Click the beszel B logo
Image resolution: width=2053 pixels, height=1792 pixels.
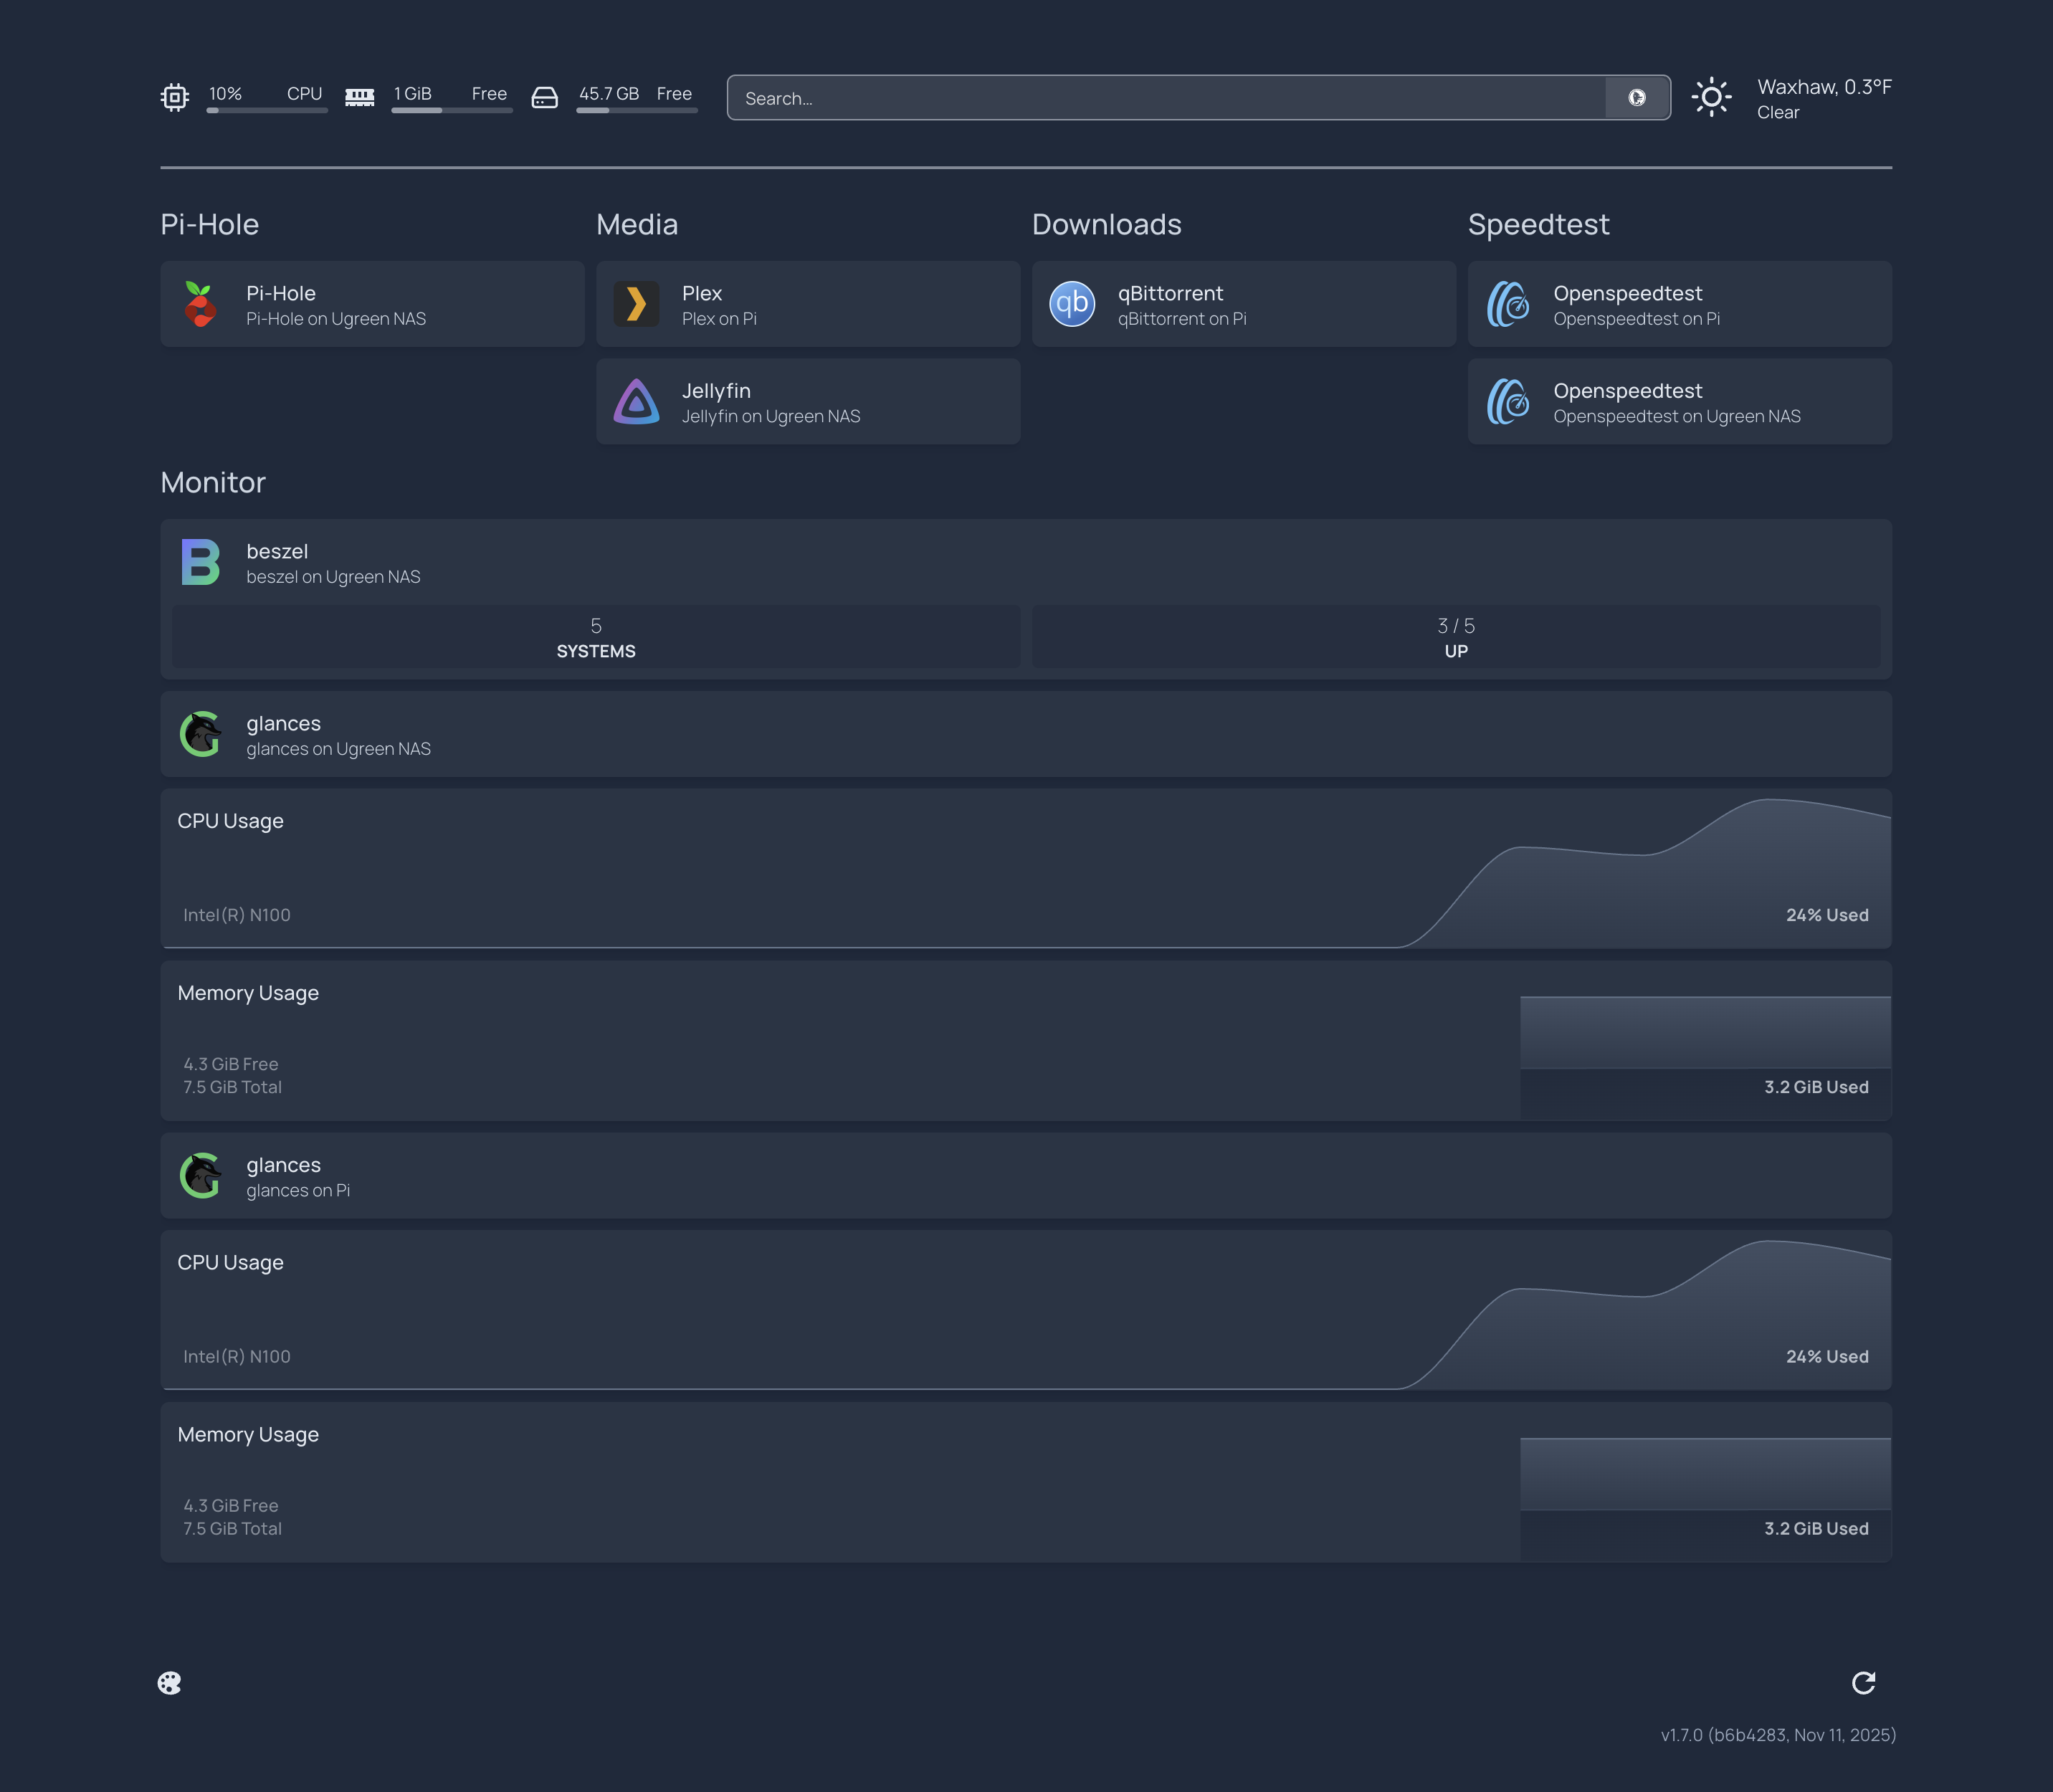tap(200, 562)
